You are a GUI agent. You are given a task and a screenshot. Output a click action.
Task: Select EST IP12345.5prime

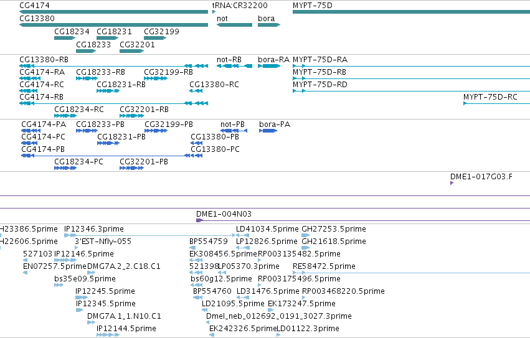(x=80, y=310)
